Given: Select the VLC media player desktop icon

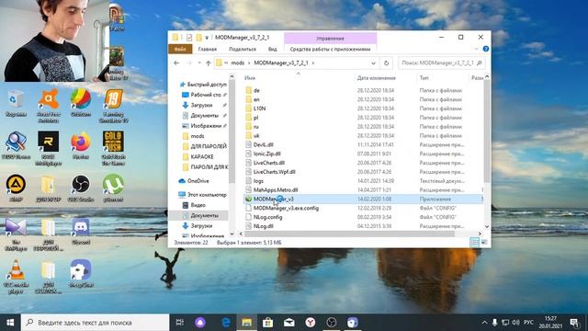Looking at the screenshot, I should tap(16, 276).
